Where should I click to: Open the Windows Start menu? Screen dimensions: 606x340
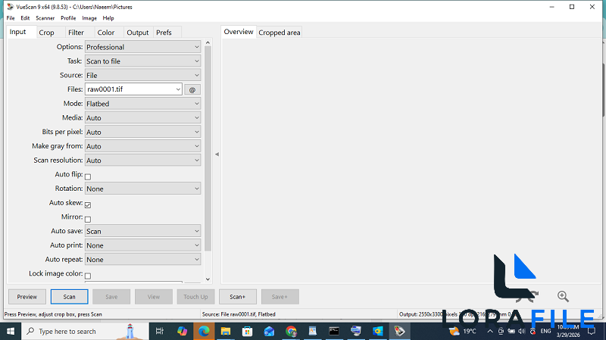coord(11,331)
